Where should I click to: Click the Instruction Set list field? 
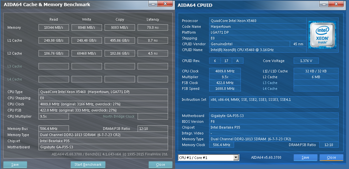pos(274,102)
